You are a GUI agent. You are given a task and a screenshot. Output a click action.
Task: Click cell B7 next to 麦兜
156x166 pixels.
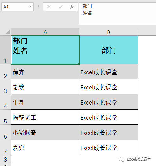tap(109, 147)
